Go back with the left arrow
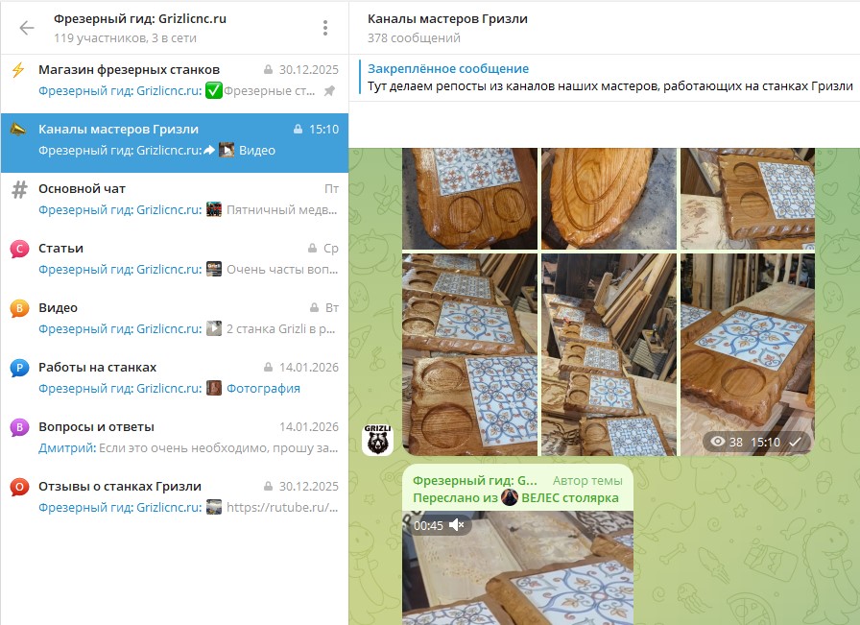Screen dimensions: 860x625 (26, 28)
